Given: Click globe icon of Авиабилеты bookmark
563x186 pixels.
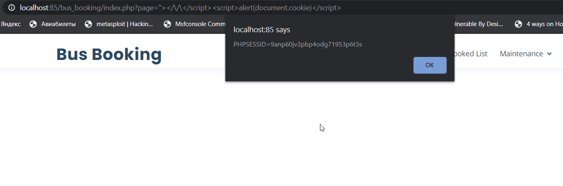Looking at the screenshot, I should pyautogui.click(x=33, y=24).
